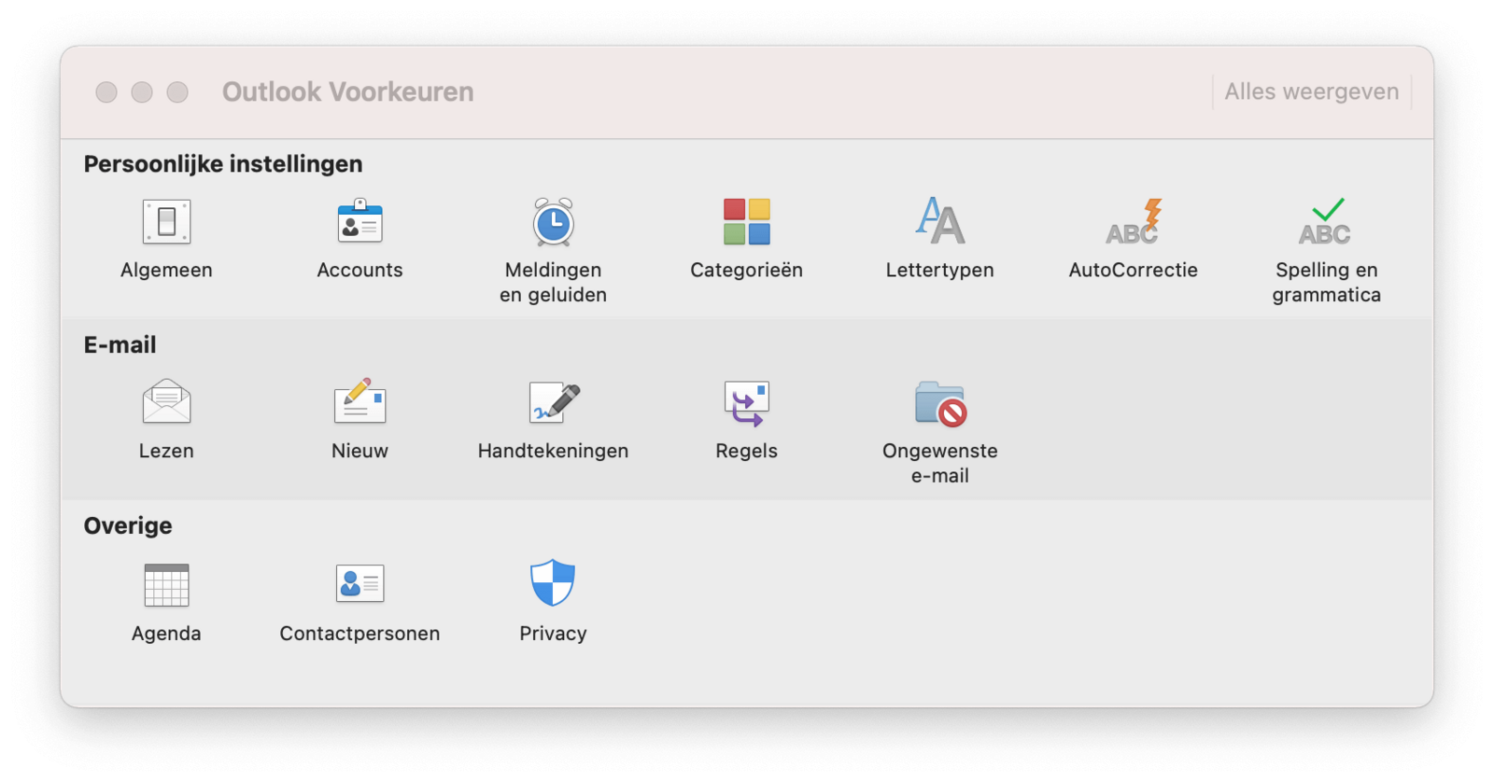Click the red close window button
This screenshot has width=1494, height=782.
106,91
